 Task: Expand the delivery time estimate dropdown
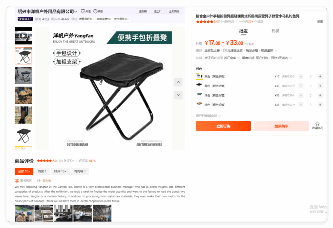290,58
